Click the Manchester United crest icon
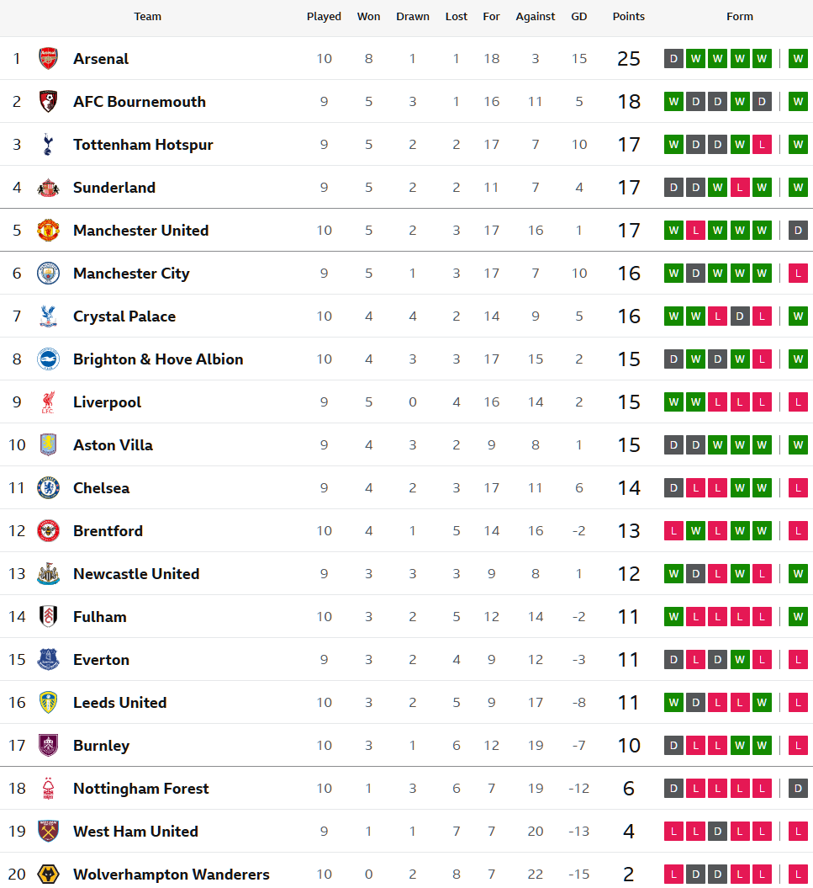The image size is (813, 888). 48,231
